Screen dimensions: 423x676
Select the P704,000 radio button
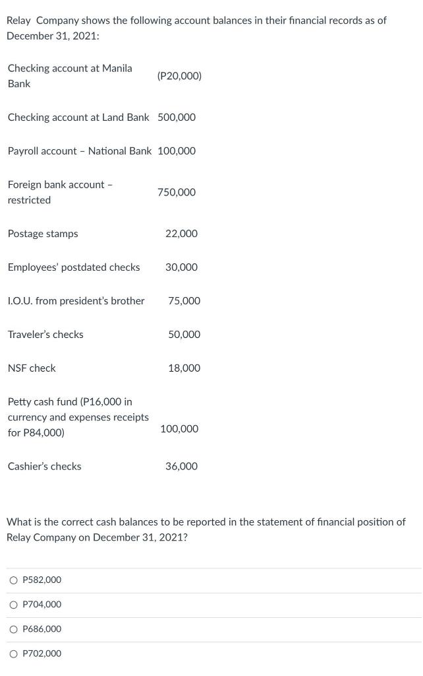coord(13,604)
